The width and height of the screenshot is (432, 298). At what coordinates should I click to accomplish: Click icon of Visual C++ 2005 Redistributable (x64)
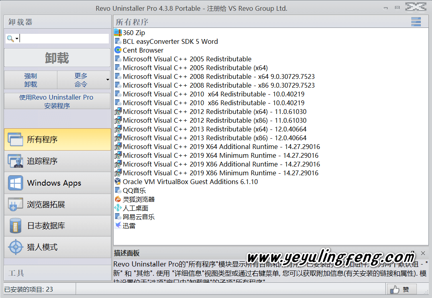[118, 67]
